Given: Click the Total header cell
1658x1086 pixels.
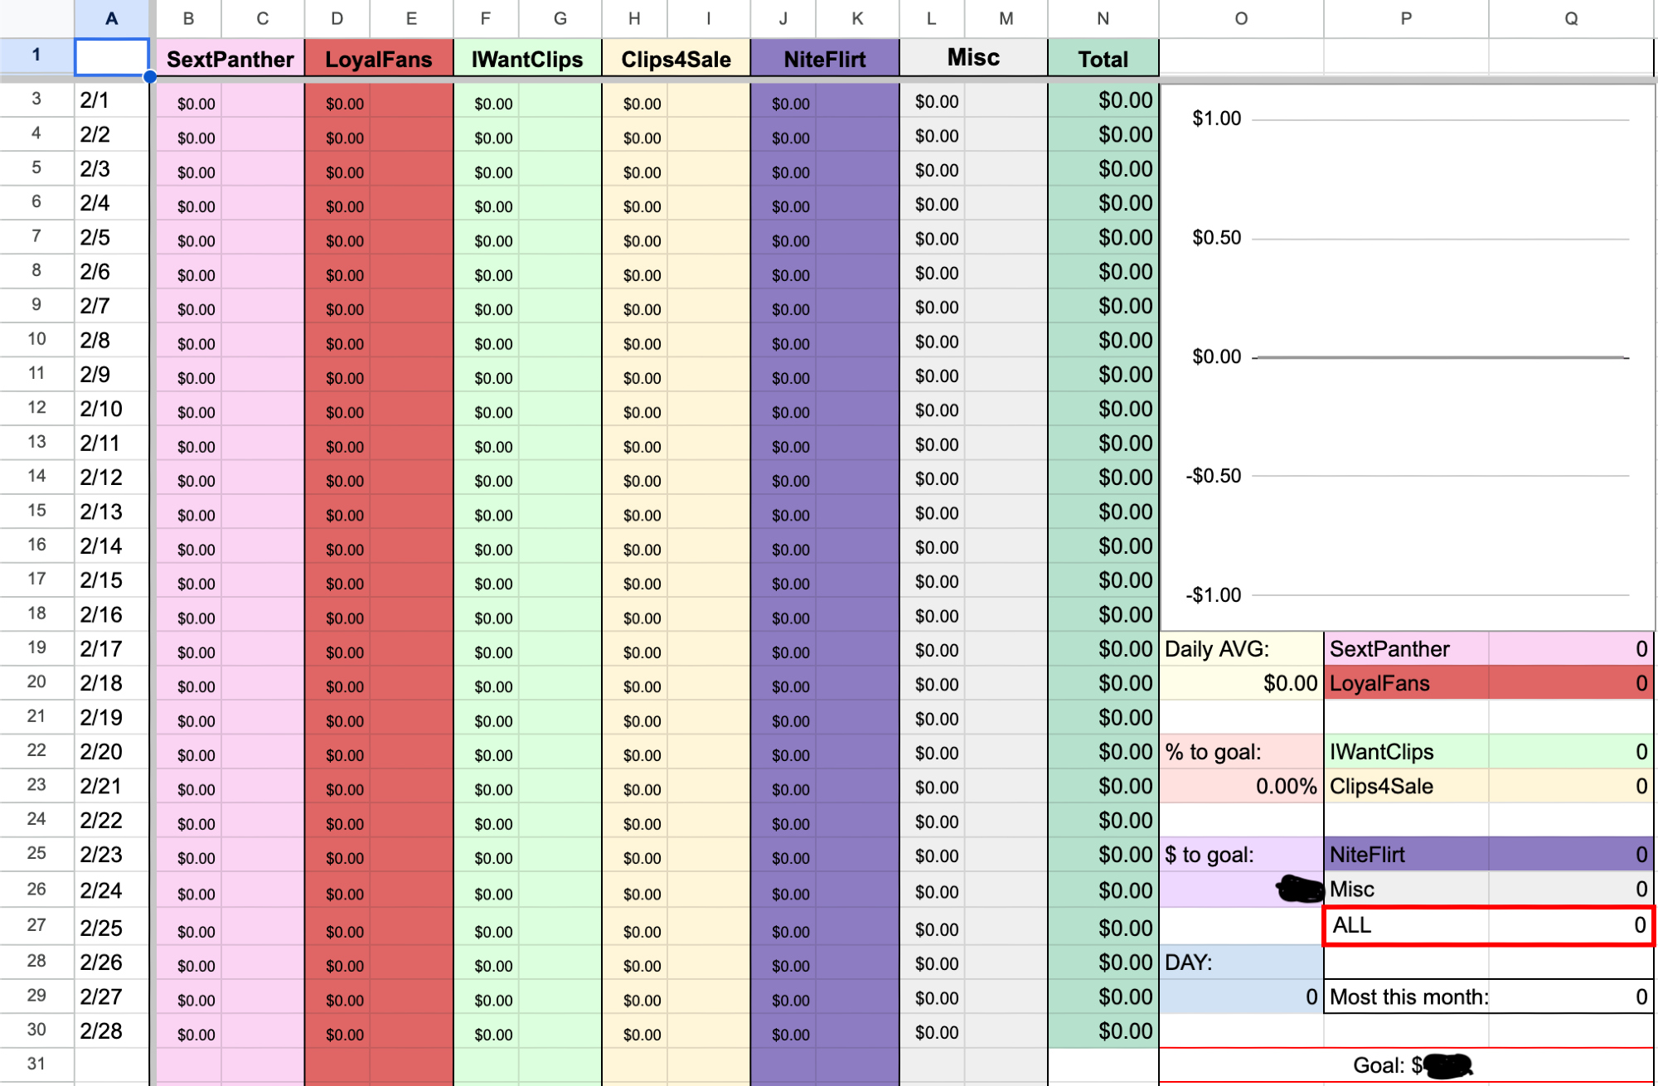Looking at the screenshot, I should click(x=1103, y=59).
